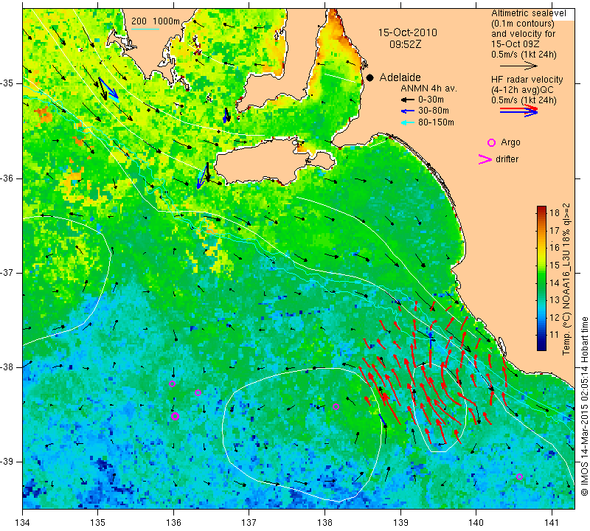Click longitude axis label 136
The height and width of the screenshot is (531, 590).
coord(173,522)
